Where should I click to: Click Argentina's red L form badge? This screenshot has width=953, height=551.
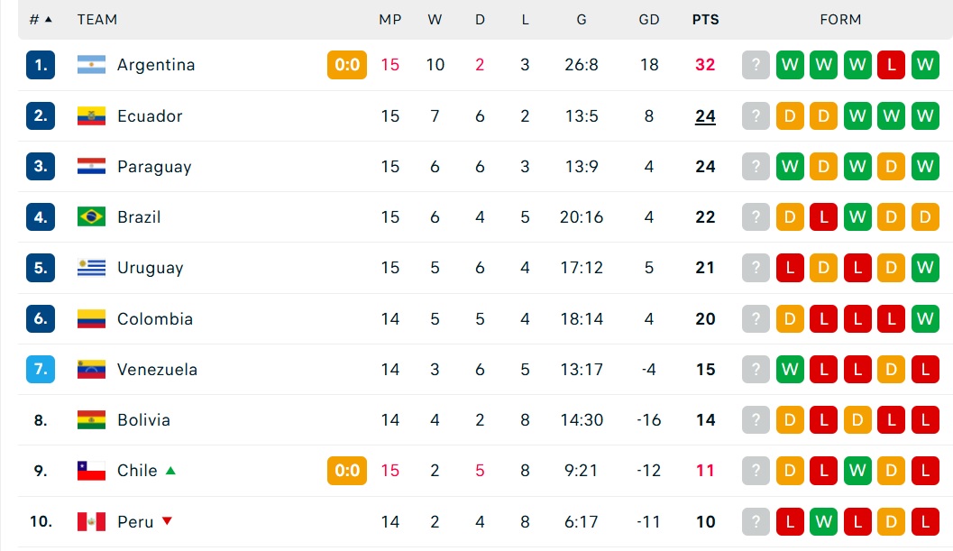point(891,64)
